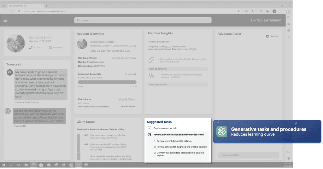Click the JK profile avatar

pos(274,11)
